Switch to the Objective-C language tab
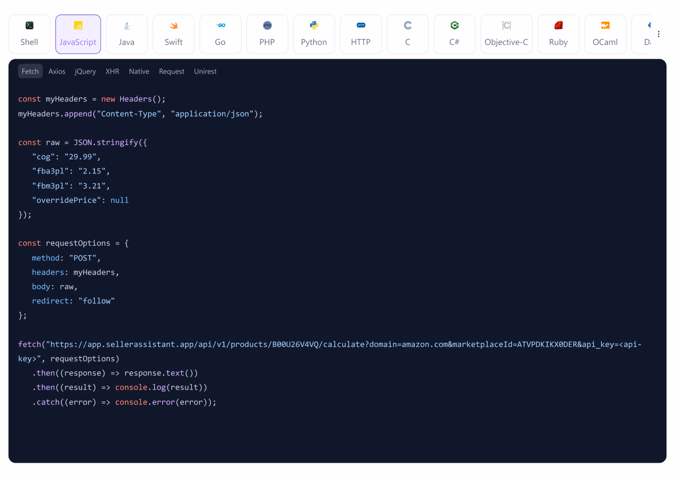 (x=507, y=34)
